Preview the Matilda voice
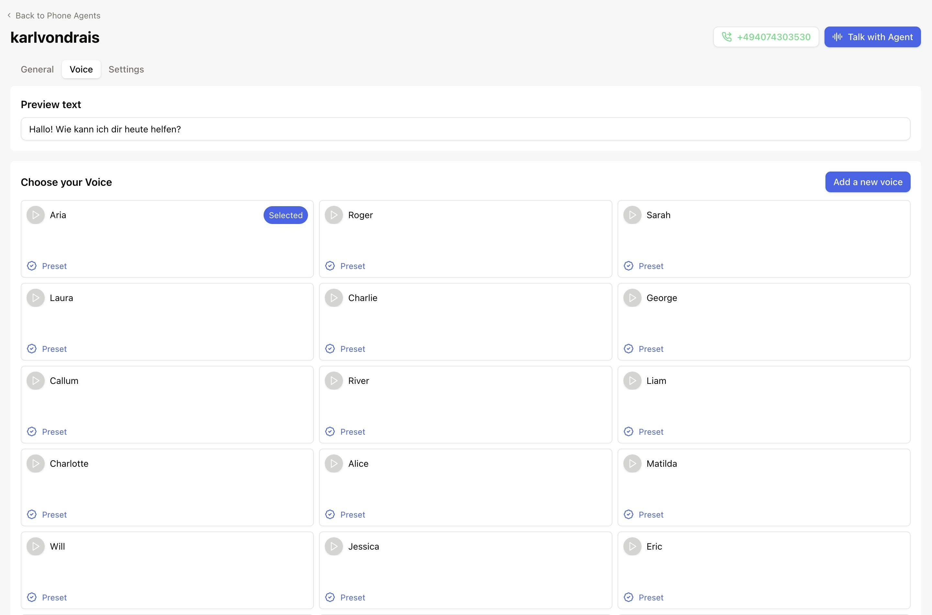 632,463
